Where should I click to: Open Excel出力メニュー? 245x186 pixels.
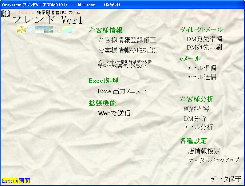coord(122,91)
